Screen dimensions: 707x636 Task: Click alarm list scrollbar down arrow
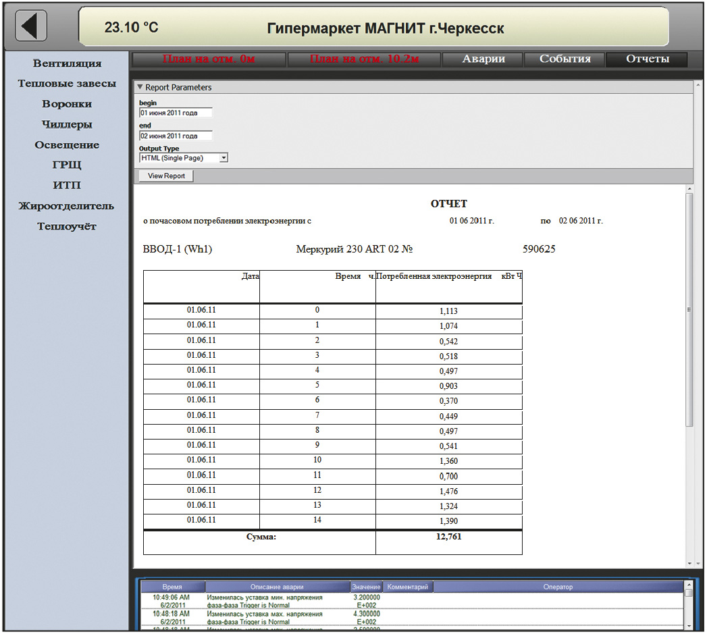pyautogui.click(x=689, y=627)
